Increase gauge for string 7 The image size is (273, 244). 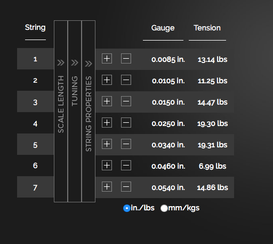pos(107,186)
